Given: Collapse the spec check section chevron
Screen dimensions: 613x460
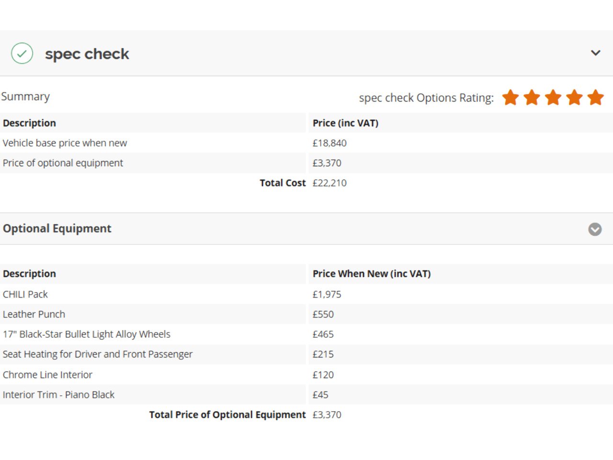Looking at the screenshot, I should point(595,53).
